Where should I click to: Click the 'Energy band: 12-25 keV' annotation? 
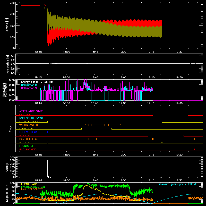coord(37,82)
